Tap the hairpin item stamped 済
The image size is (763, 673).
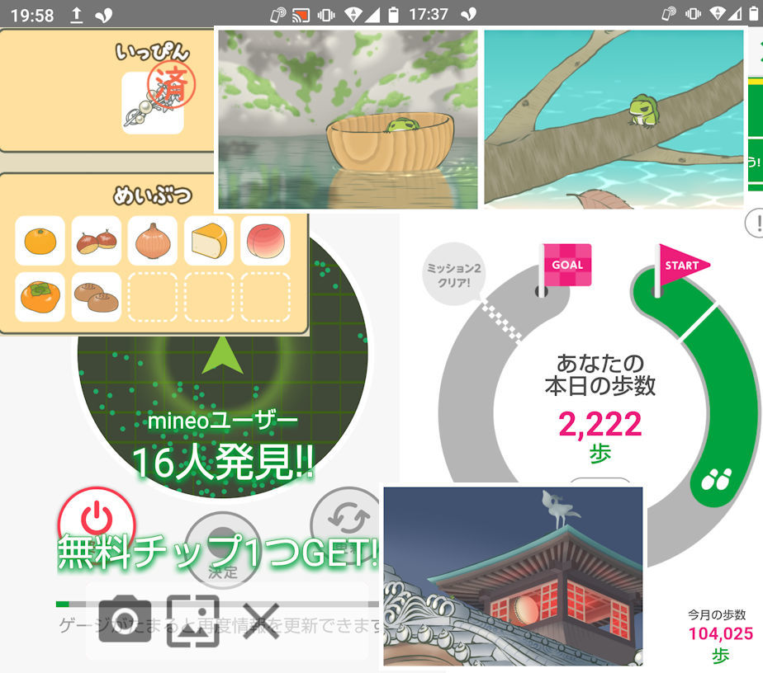click(153, 103)
